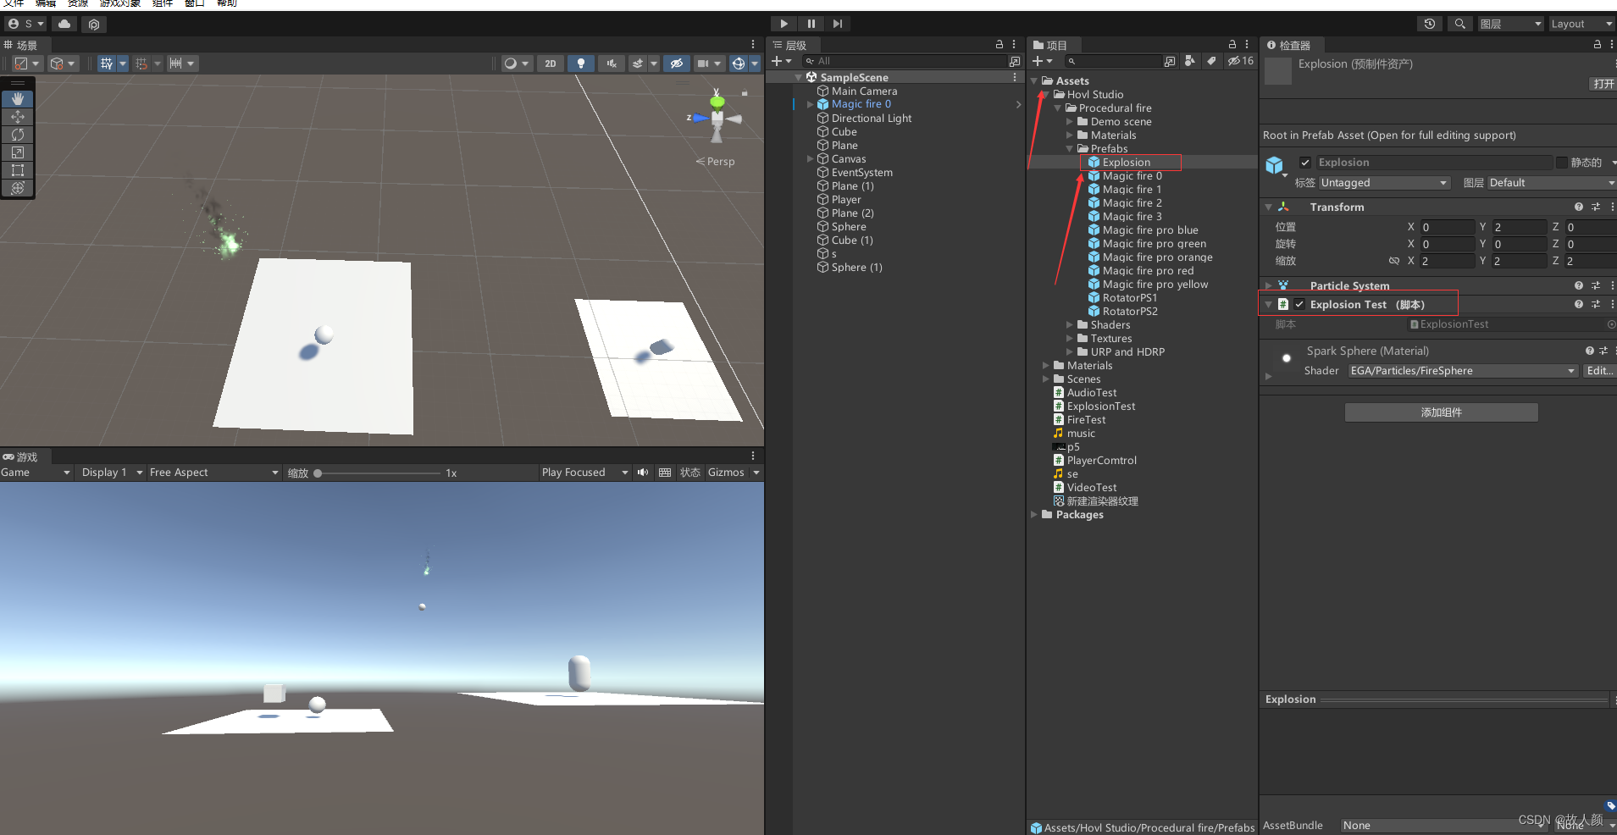Screen dimensions: 1617x835
Task: Click search-by-type icon in Project panel
Action: click(1190, 61)
